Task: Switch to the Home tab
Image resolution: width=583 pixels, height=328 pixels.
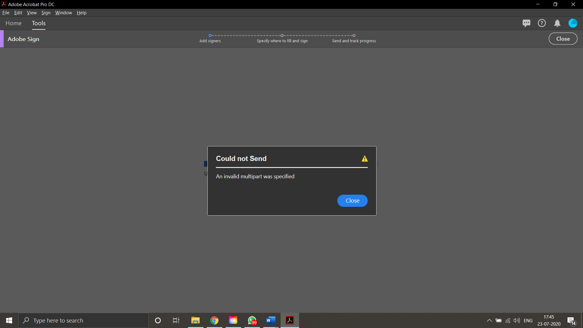Action: (x=13, y=23)
